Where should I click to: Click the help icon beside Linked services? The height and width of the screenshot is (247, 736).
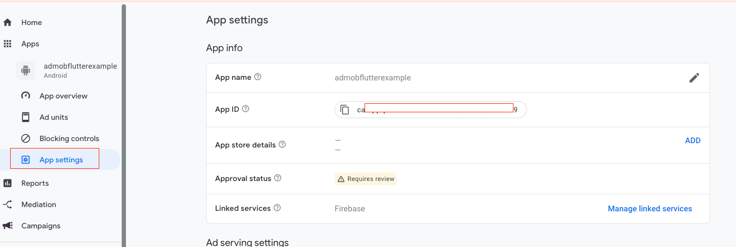click(277, 208)
